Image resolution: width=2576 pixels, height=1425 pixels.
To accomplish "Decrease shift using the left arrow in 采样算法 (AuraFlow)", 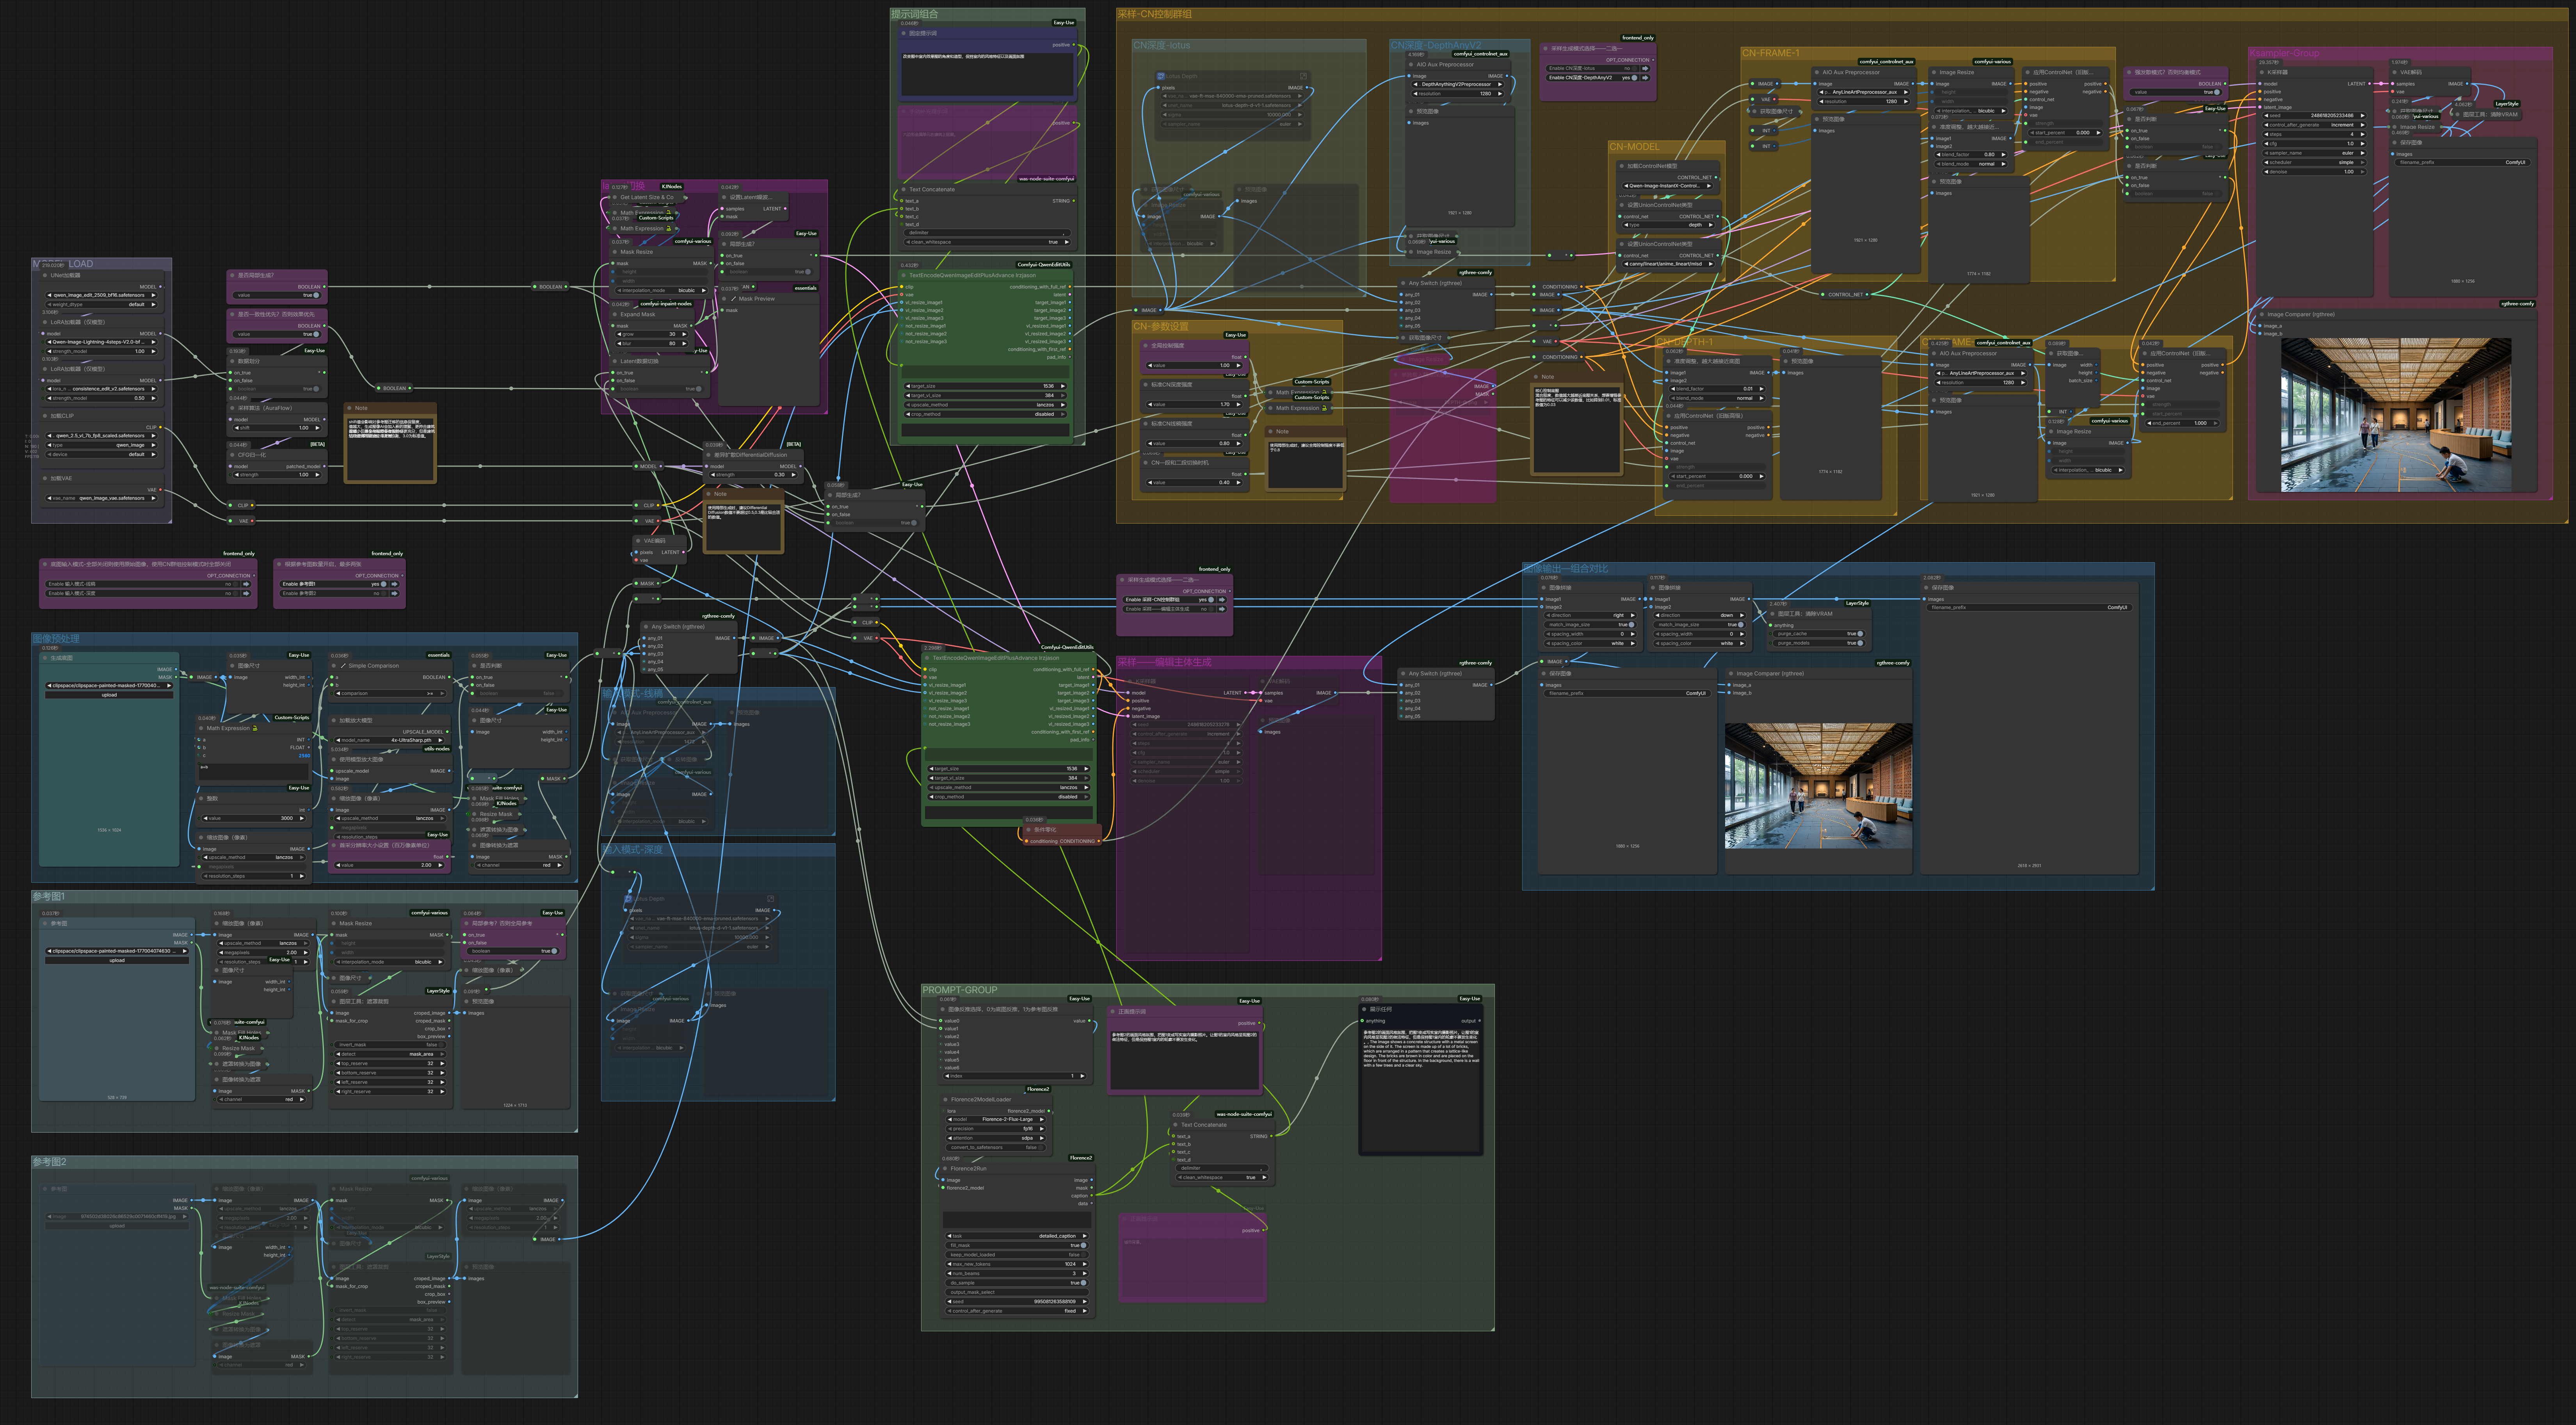I will click(x=236, y=428).
